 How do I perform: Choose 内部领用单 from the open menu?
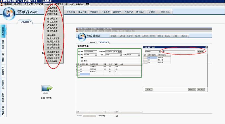coord(52,14)
